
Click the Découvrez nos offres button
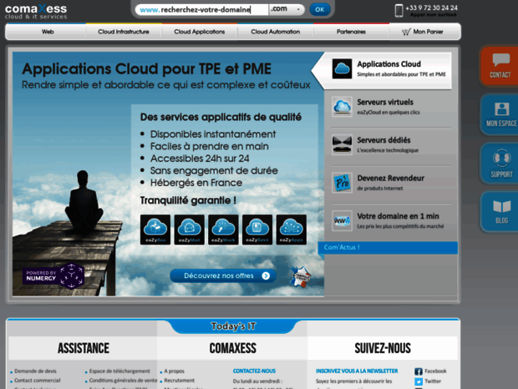click(222, 275)
